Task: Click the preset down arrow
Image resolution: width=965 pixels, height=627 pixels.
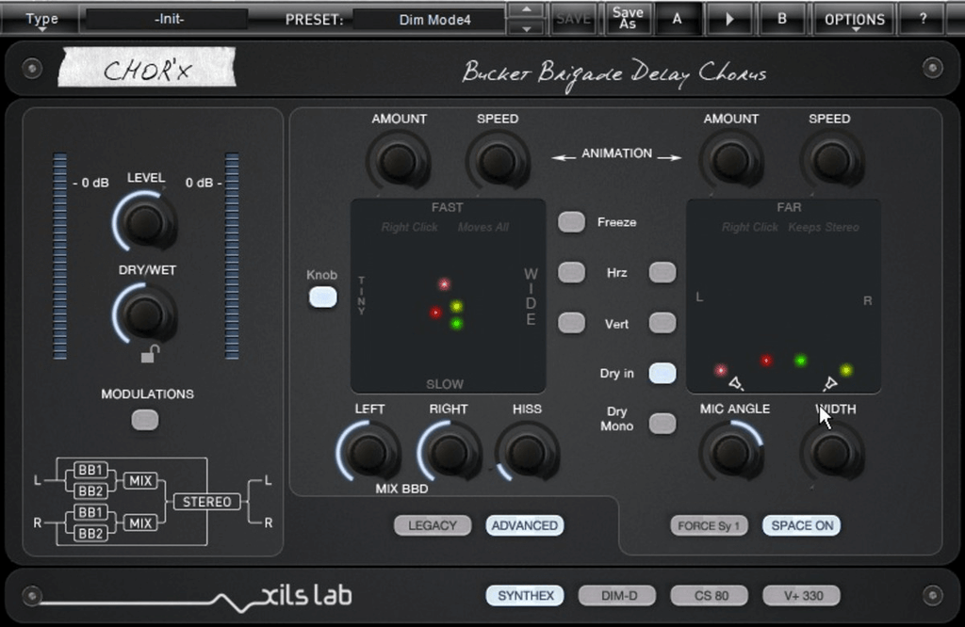Action: click(x=527, y=27)
